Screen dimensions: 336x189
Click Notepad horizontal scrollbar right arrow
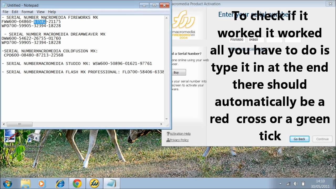pyautogui.click(x=161, y=124)
